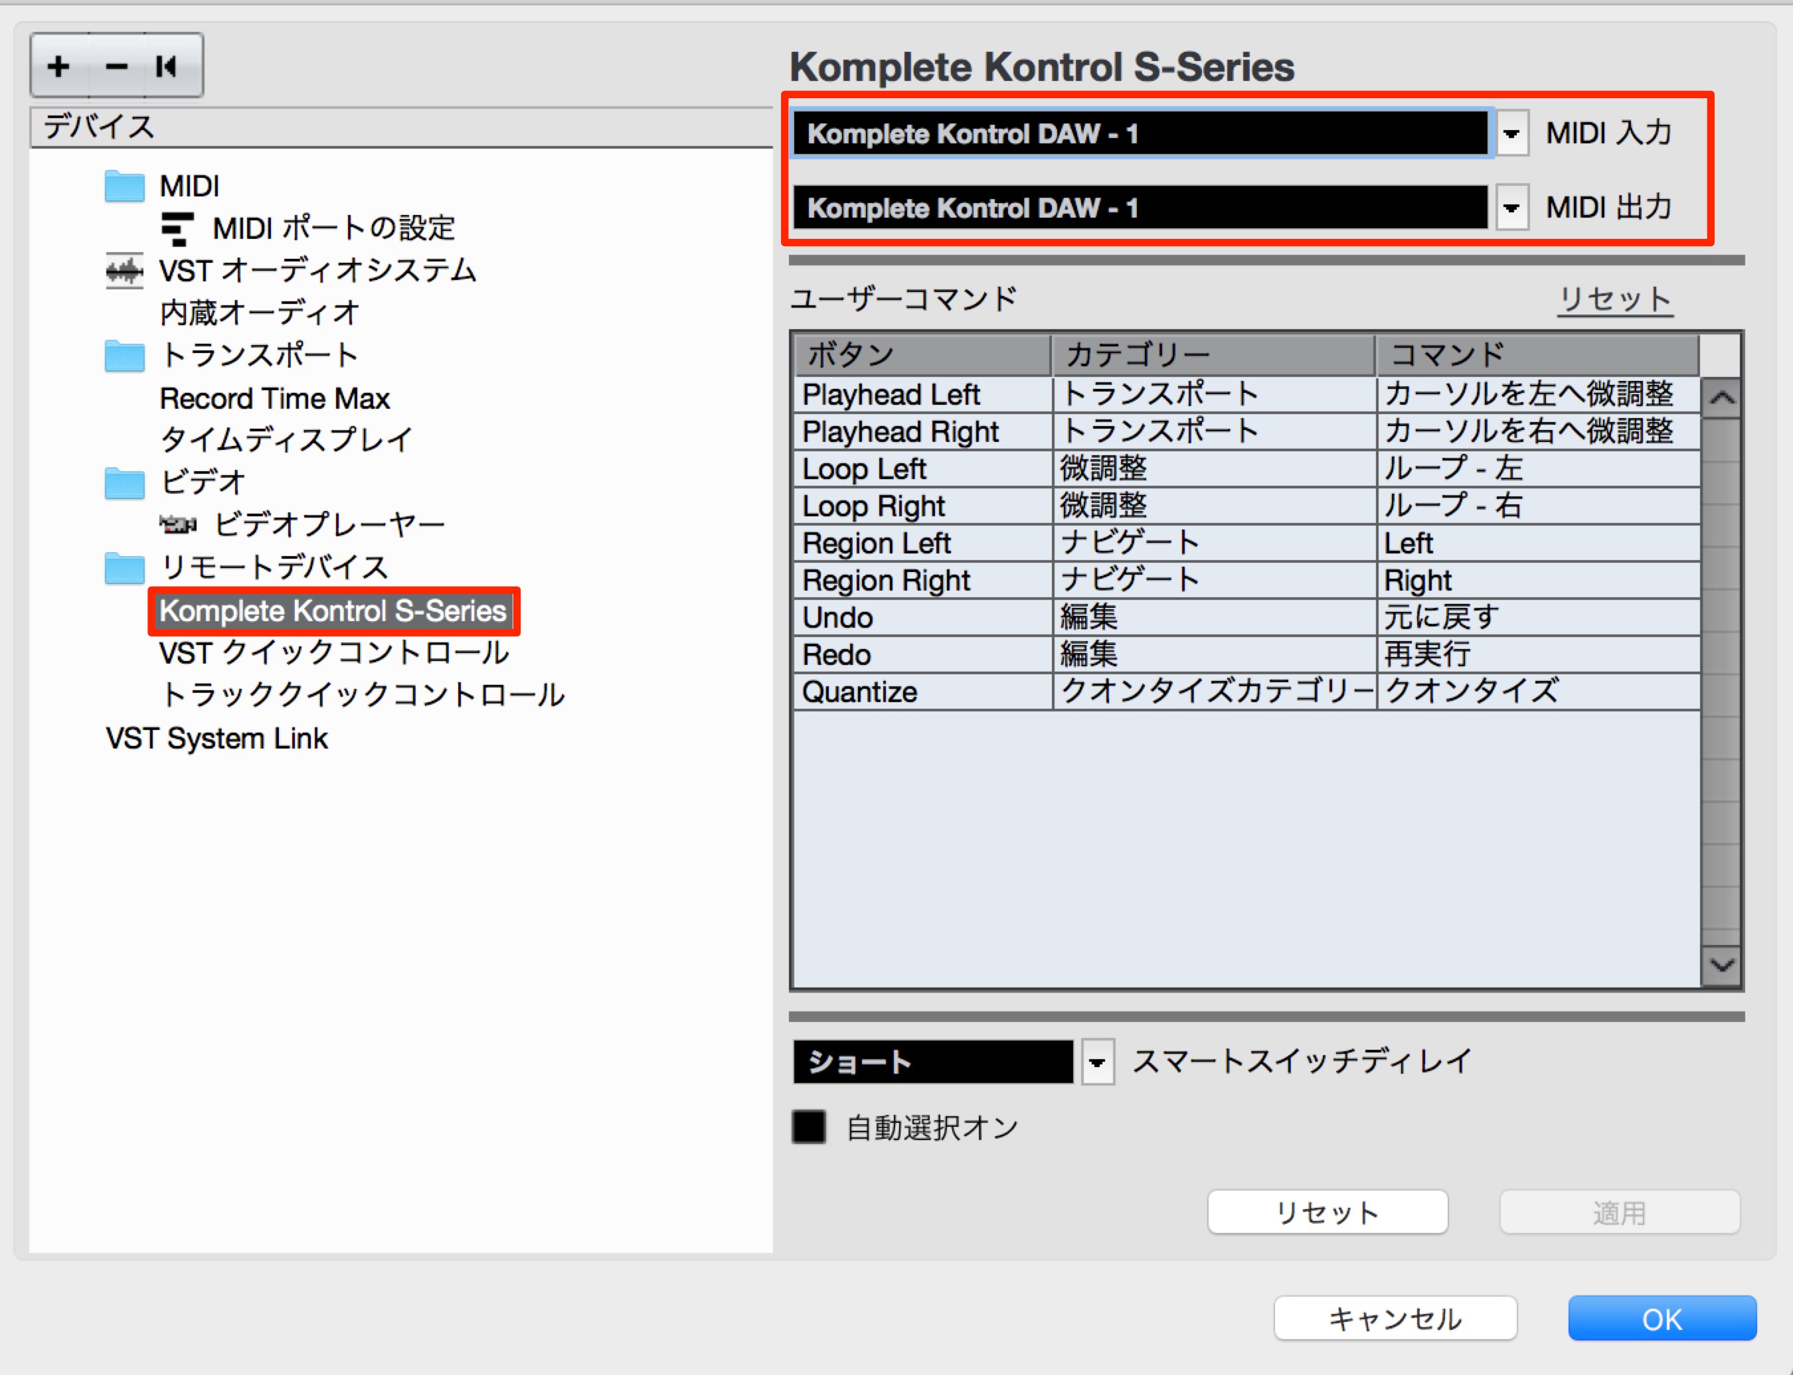Click the MIDI folder icon

(124, 186)
